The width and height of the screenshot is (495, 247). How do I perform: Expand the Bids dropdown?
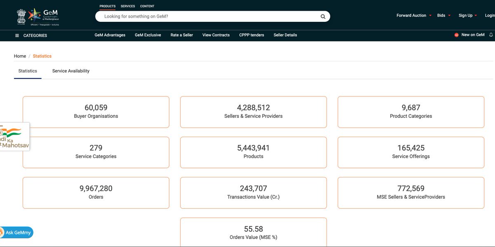(444, 16)
